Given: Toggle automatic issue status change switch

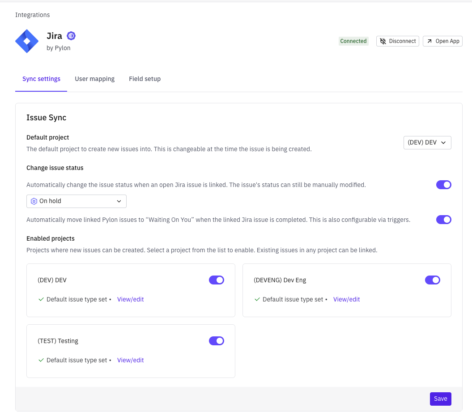Looking at the screenshot, I should (x=443, y=185).
